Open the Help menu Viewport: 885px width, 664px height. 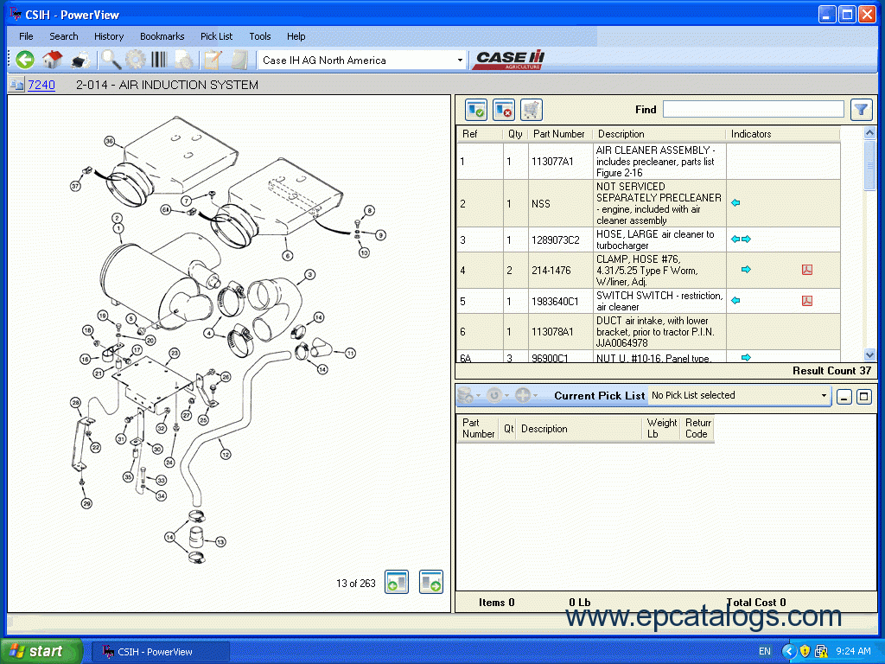pyautogui.click(x=296, y=36)
